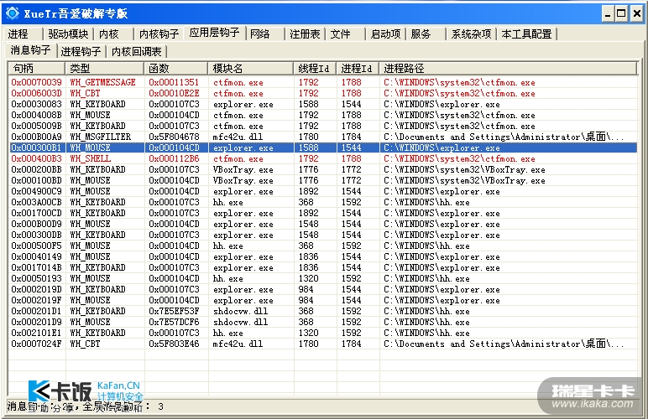648x419 pixels.
Task: Switch to the 系统杂项 tab
Action: pos(471,34)
